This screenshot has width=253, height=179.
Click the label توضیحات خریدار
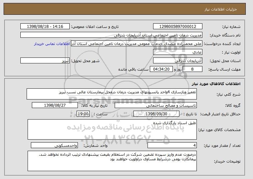pos(227,161)
